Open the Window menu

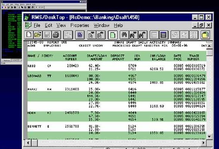tap(101, 26)
